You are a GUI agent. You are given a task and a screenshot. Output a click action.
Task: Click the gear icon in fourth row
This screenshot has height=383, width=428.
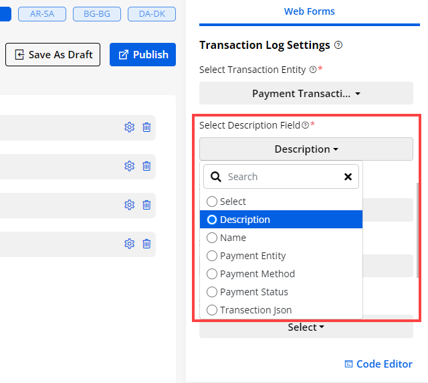point(130,244)
